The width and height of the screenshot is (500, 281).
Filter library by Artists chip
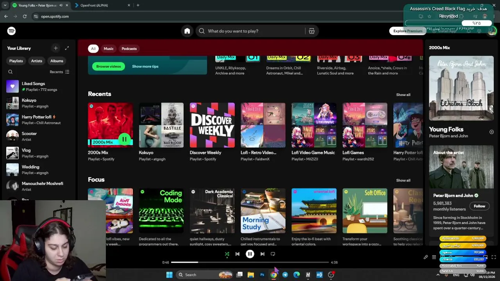click(37, 61)
